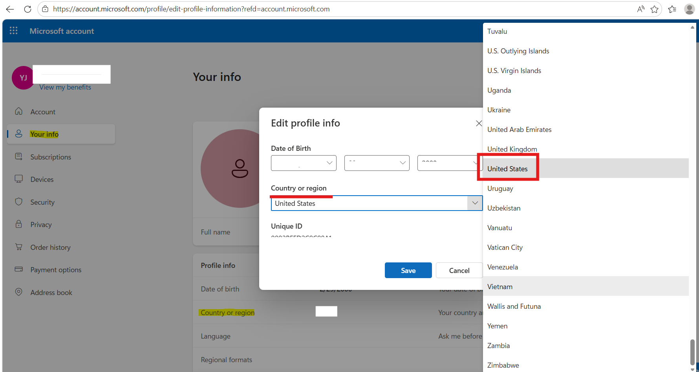Open the app launcher waffle menu
Screen dimensions: 699x372
click(x=13, y=30)
